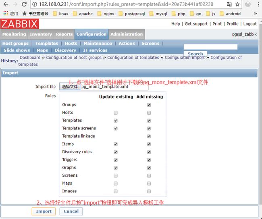Toggle Update existing for Triggers
Screen dimensions: 262x219
coord(116,160)
